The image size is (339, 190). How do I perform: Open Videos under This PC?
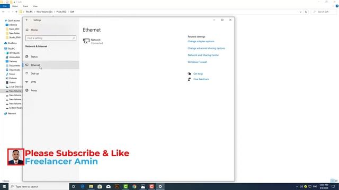click(12, 82)
